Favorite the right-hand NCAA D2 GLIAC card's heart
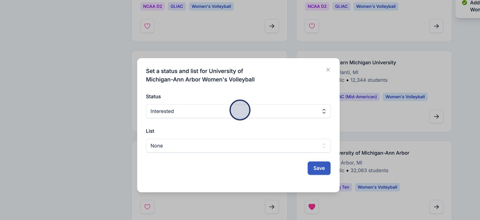480x220 pixels. pyautogui.click(x=312, y=26)
